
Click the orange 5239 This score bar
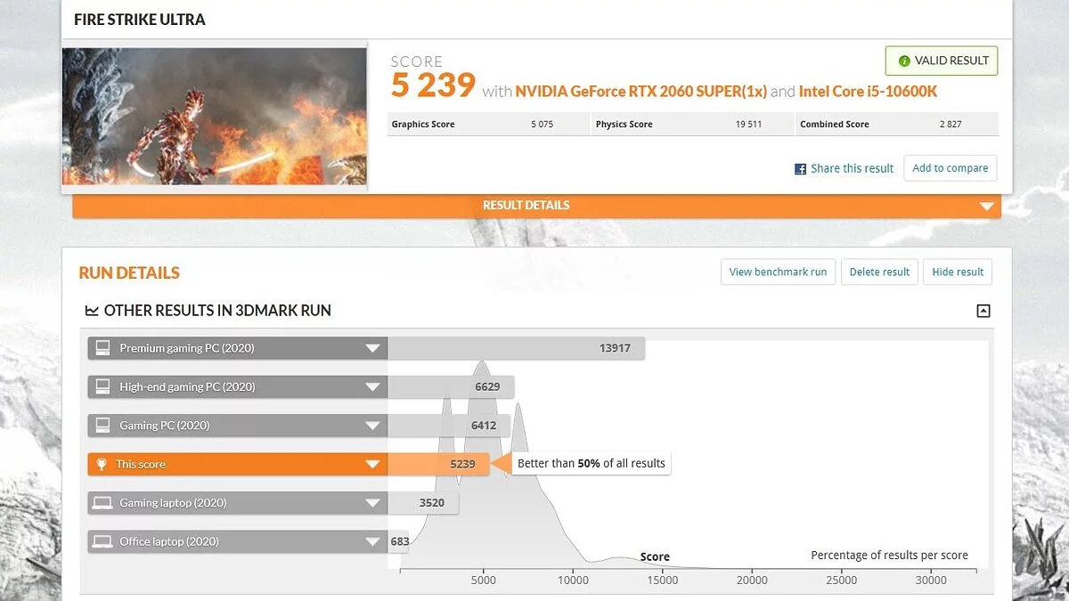coord(438,464)
